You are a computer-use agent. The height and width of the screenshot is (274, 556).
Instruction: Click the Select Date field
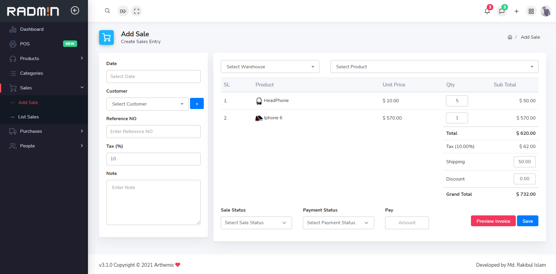[153, 76]
